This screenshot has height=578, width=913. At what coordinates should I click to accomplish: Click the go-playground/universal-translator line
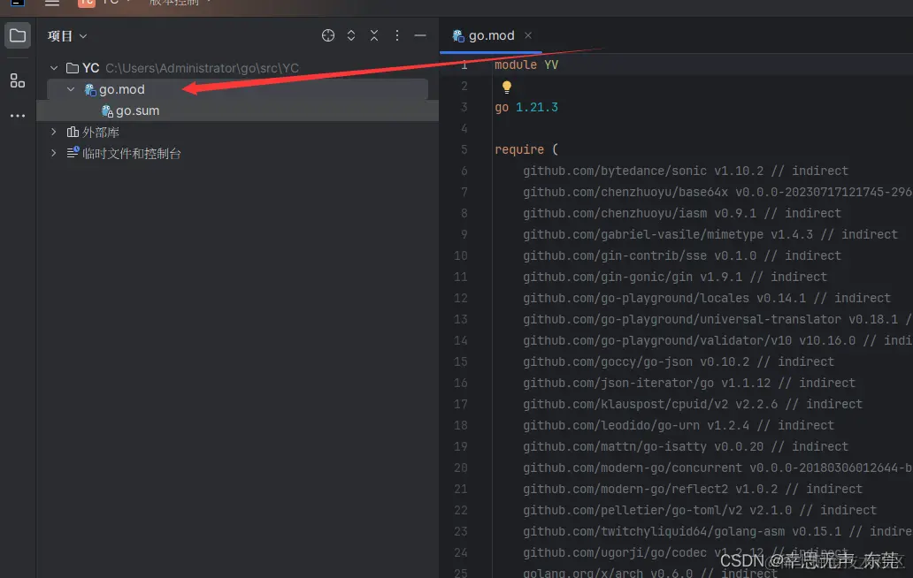pos(717,319)
